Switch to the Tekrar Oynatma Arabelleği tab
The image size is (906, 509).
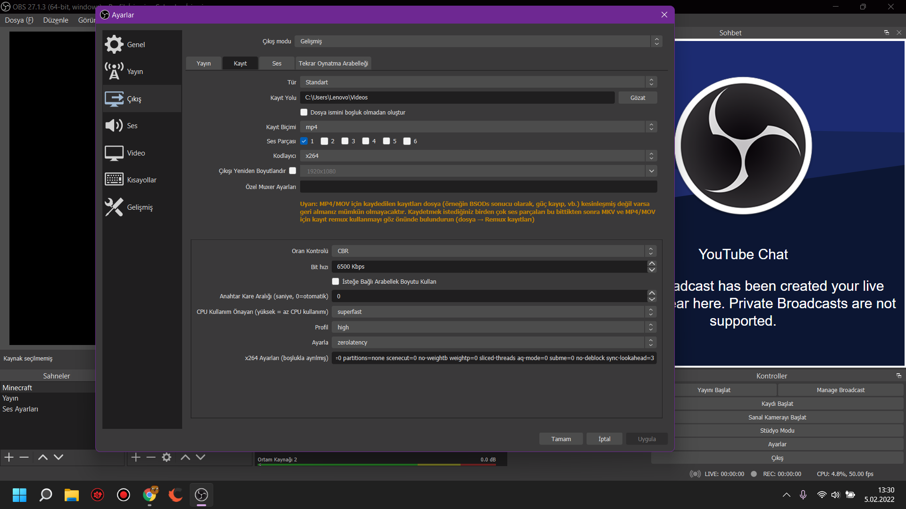click(333, 63)
